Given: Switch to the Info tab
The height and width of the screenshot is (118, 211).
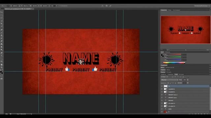Looking at the screenshot, I should point(170,10).
